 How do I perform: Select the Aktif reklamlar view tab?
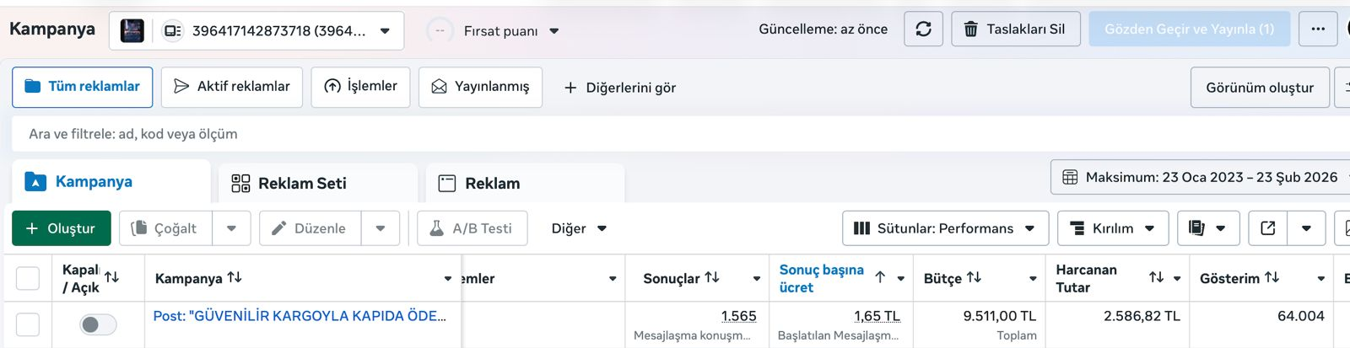(232, 87)
